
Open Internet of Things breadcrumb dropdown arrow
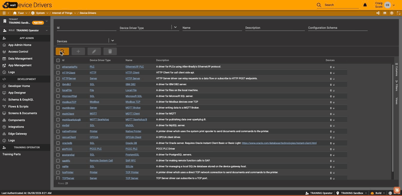click(75, 13)
